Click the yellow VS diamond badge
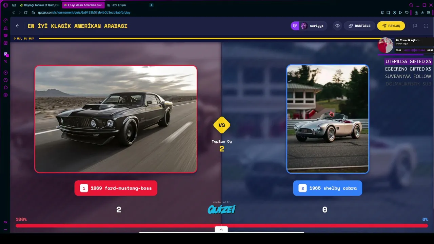 (x=222, y=125)
